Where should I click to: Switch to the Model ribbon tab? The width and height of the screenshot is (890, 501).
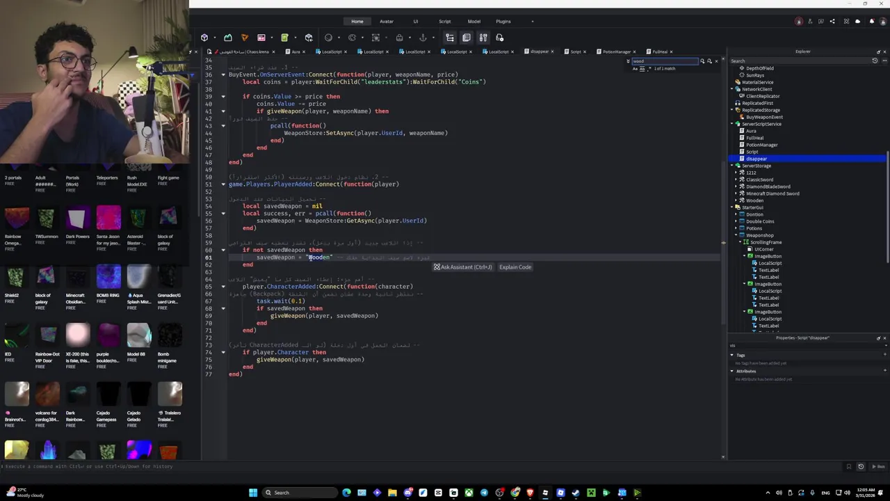(x=474, y=22)
